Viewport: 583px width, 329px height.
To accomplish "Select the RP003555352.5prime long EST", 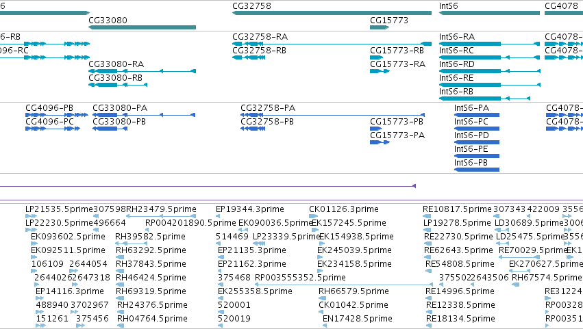I will 343,285.
